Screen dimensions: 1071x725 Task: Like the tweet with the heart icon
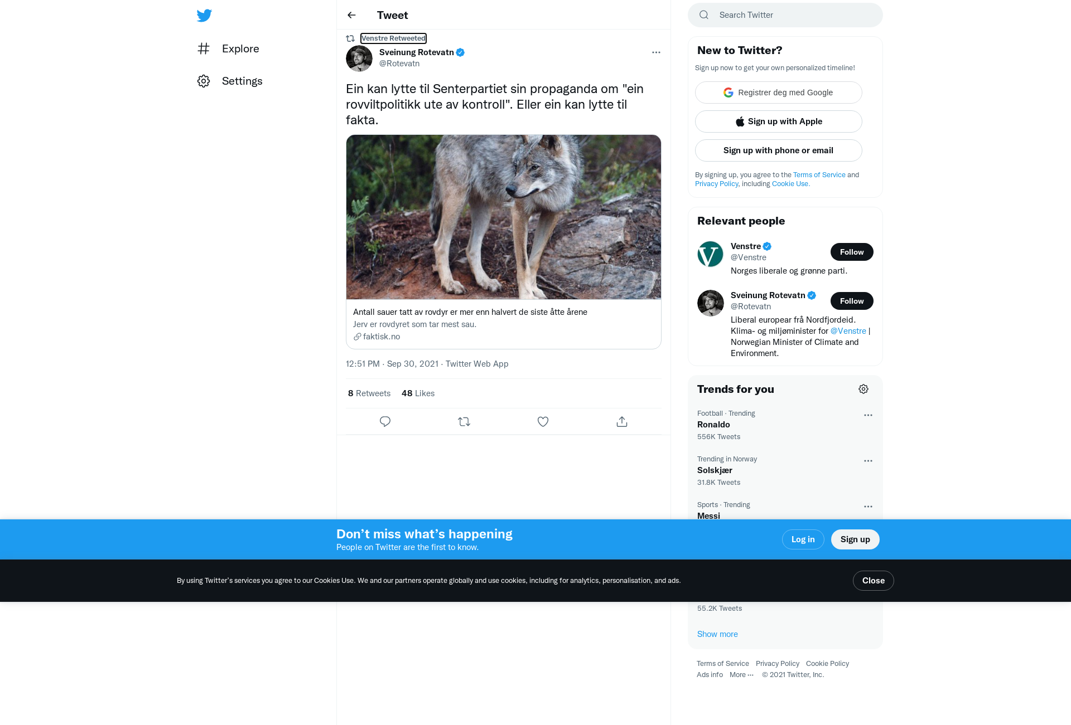543,422
